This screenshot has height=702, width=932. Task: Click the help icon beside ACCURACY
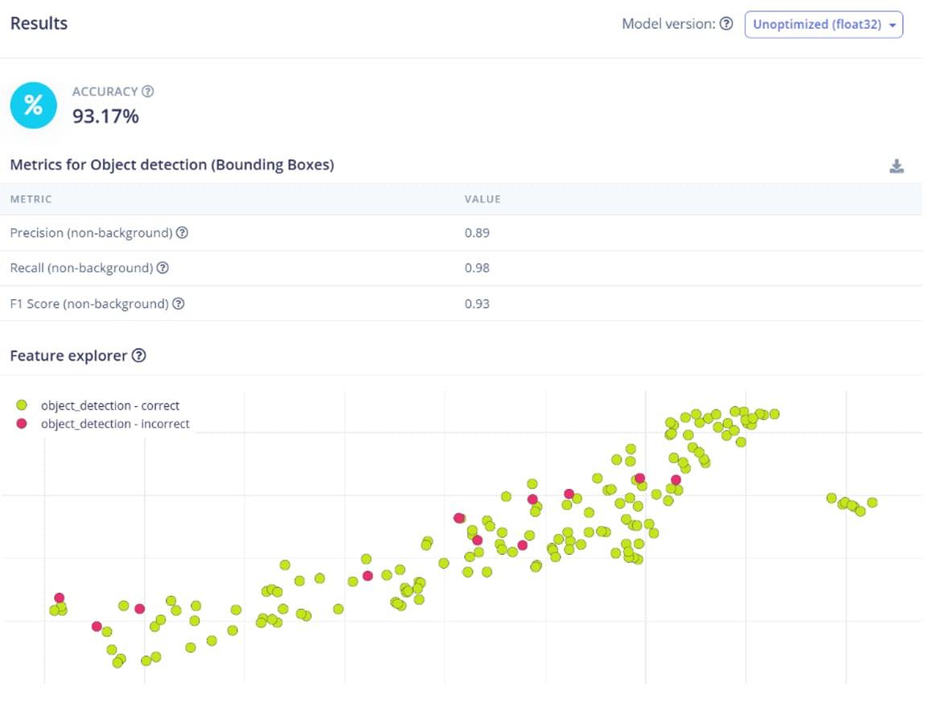[x=147, y=92]
